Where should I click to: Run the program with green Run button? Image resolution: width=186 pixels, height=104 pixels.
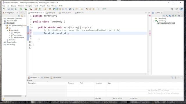pyautogui.click(x=21, y=9)
